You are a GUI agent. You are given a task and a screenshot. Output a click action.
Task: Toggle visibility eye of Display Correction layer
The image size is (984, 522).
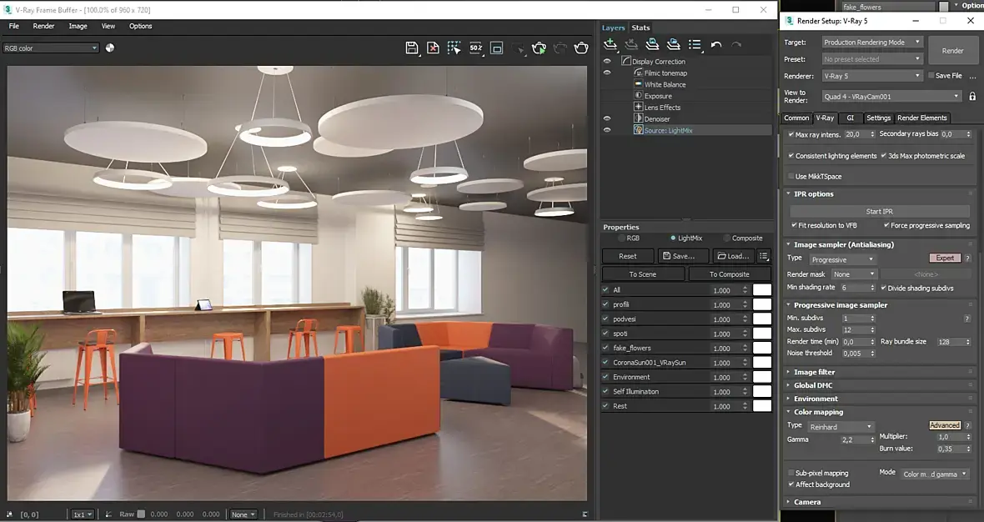607,62
